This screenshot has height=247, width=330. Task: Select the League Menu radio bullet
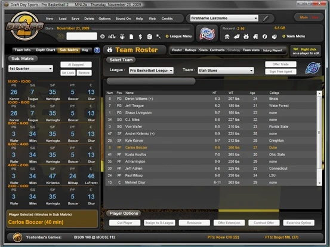[167, 36]
